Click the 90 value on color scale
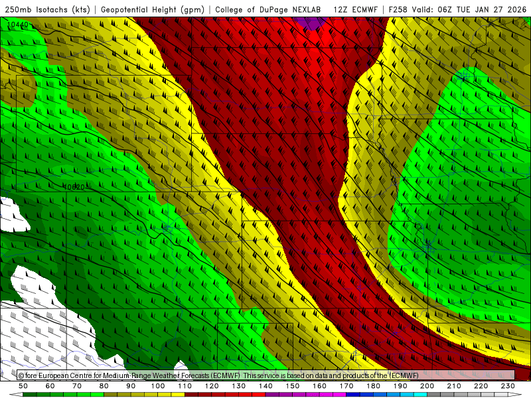531x398 pixels. click(x=131, y=386)
